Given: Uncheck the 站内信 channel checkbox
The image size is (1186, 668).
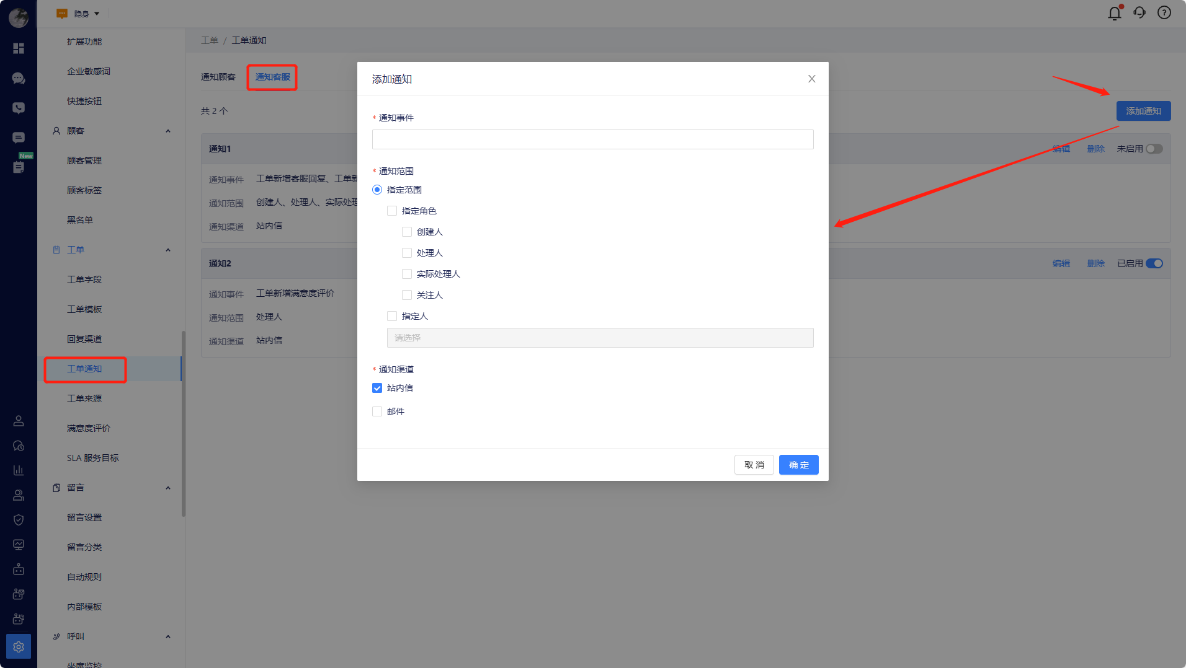Looking at the screenshot, I should pyautogui.click(x=377, y=388).
